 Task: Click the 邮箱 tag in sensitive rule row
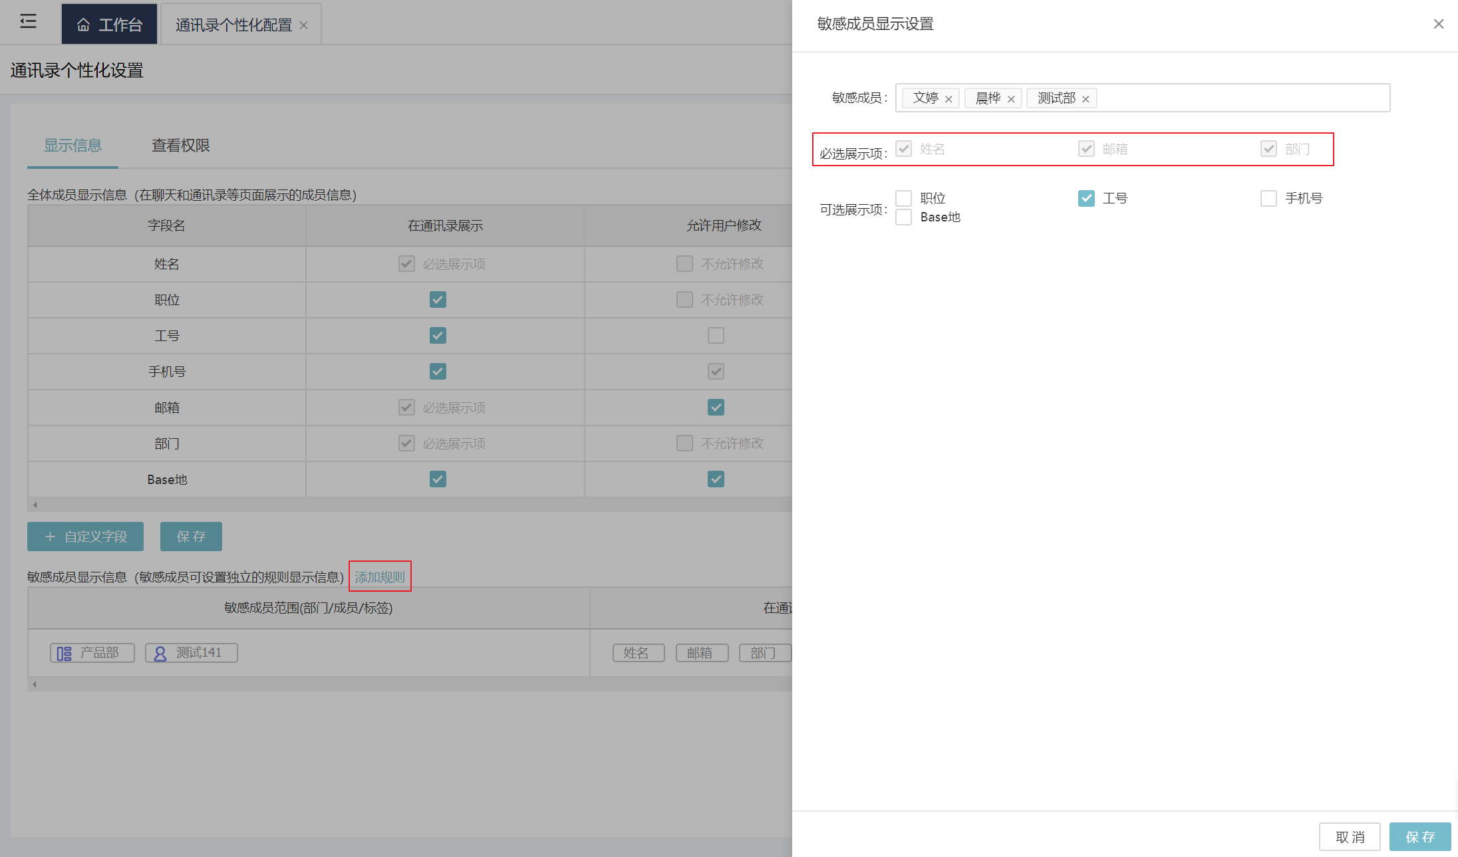click(x=702, y=654)
